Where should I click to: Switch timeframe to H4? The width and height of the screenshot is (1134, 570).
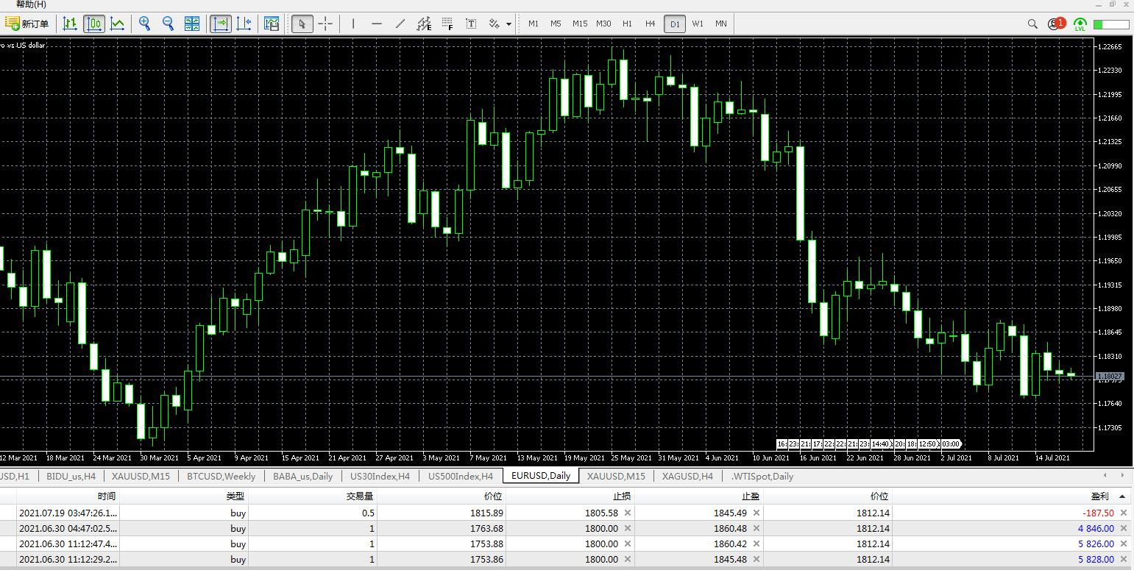[651, 24]
